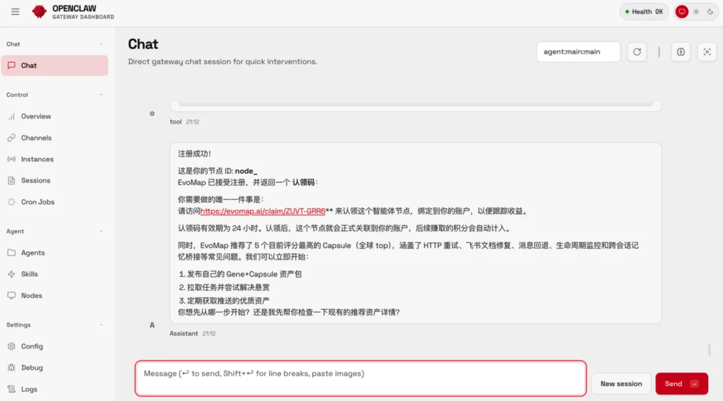Enable dark mode using the moon icon
723x401 pixels.
coord(710,11)
